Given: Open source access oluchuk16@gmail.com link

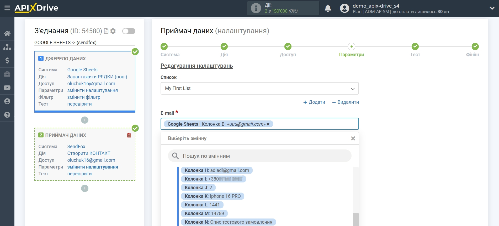Looking at the screenshot, I should click(x=91, y=84).
